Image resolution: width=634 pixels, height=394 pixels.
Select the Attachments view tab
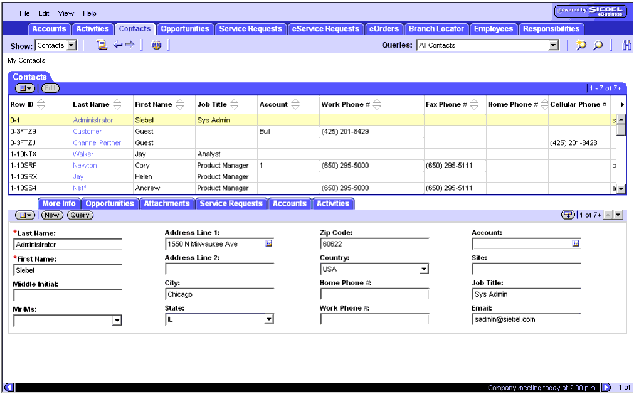[x=167, y=203]
